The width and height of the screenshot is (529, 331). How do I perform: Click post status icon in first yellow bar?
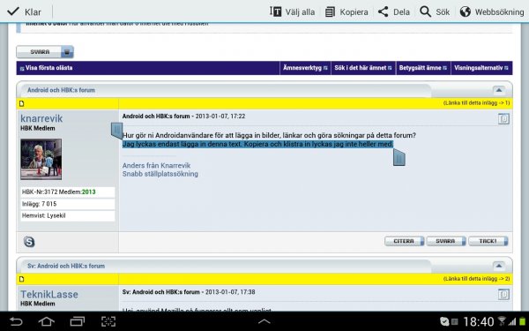click(22, 103)
